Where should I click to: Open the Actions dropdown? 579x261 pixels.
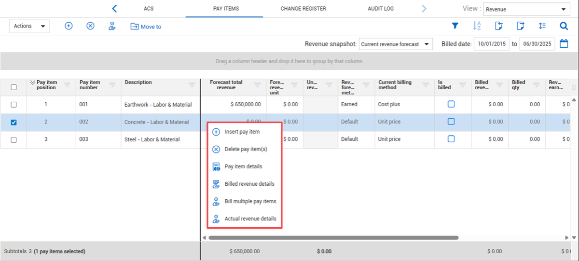click(29, 26)
